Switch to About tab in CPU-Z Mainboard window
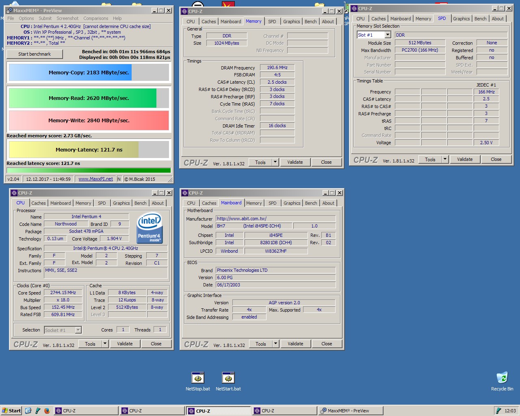This screenshot has width=520, height=416. coord(328,203)
